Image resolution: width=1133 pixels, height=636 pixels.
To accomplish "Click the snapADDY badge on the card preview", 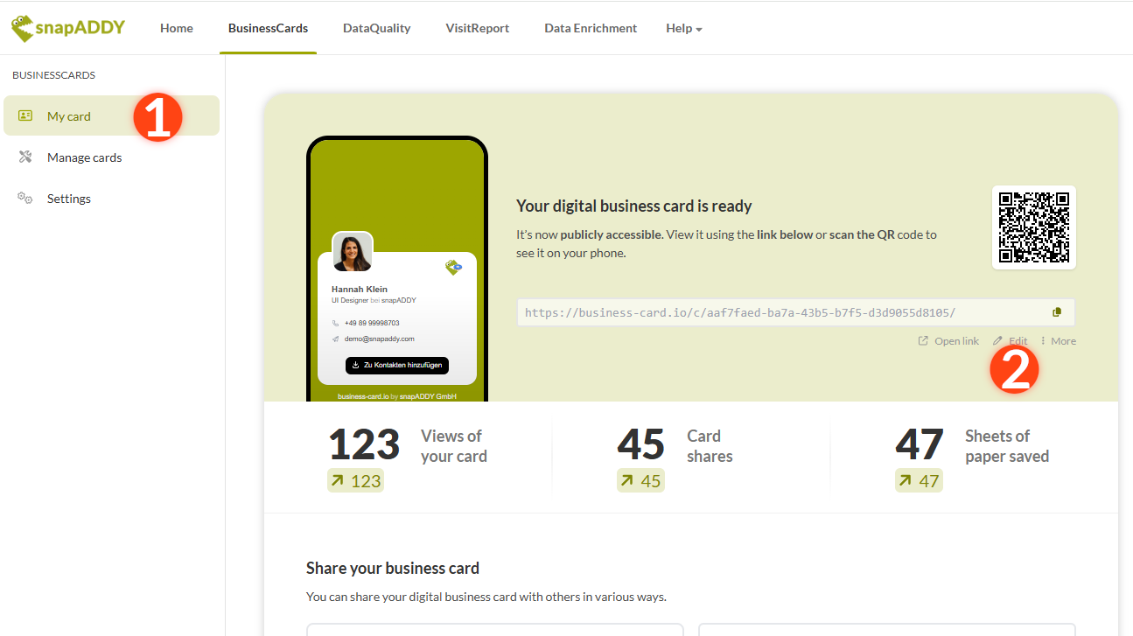I will point(453,267).
